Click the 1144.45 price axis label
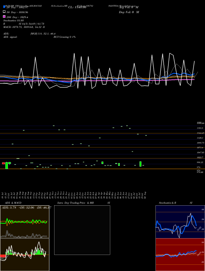 pyautogui.click(x=200, y=133)
